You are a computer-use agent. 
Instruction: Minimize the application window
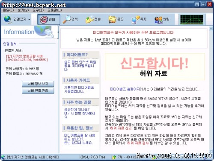tap(197, 4)
